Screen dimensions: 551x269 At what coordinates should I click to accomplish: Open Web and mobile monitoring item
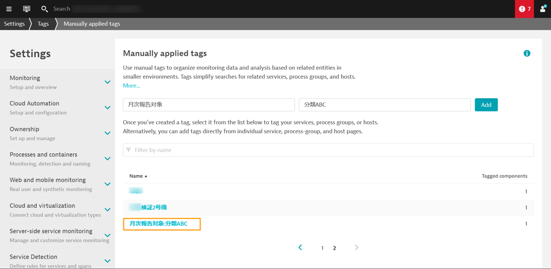pos(57,184)
